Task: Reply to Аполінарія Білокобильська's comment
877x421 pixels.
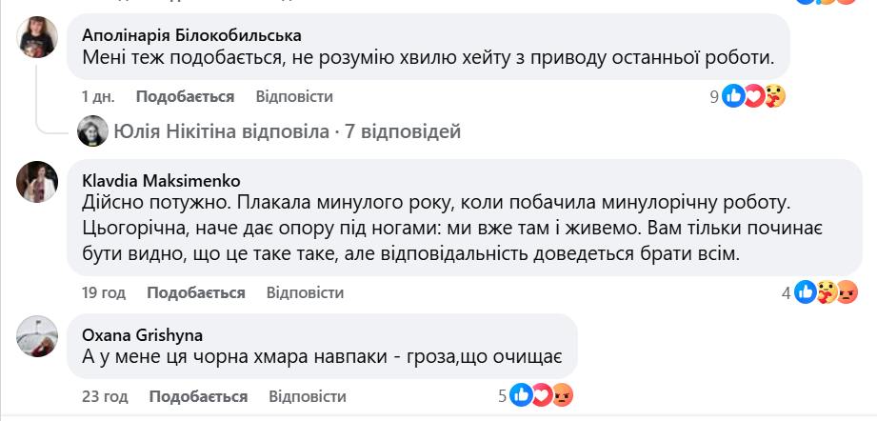Action: pyautogui.click(x=294, y=96)
